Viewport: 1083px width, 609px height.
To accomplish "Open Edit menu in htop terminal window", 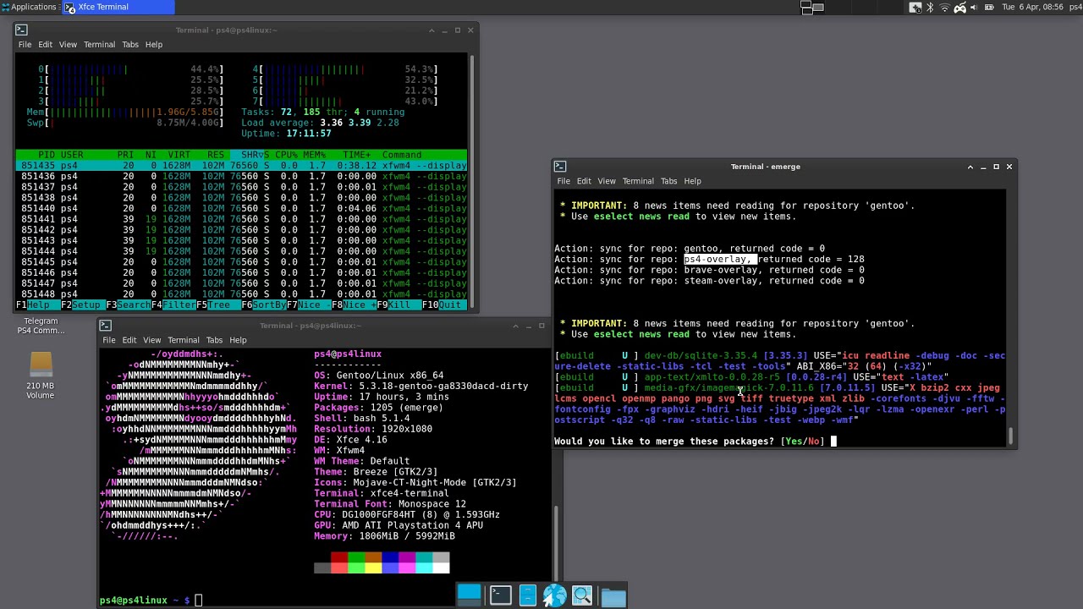I will (x=46, y=45).
